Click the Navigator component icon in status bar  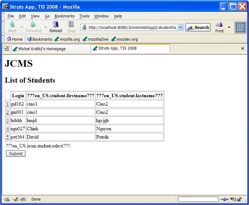pos(7,199)
